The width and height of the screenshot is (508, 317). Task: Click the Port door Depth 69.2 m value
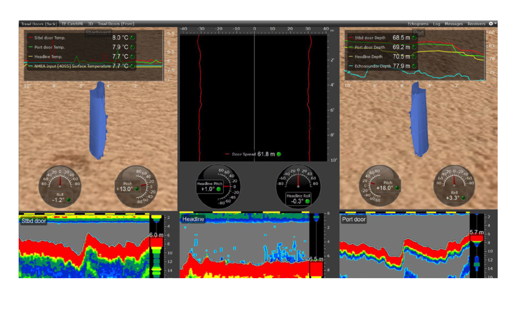(x=401, y=47)
